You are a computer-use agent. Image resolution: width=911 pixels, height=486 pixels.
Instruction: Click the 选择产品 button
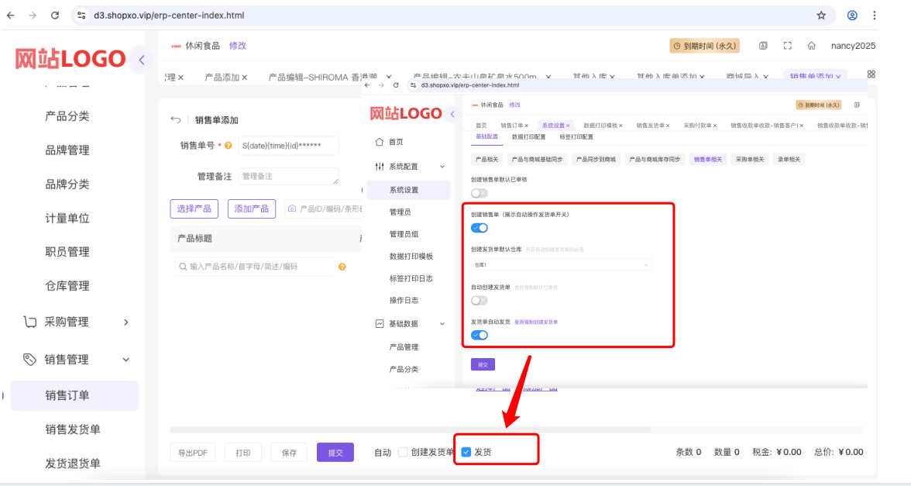pyautogui.click(x=194, y=209)
